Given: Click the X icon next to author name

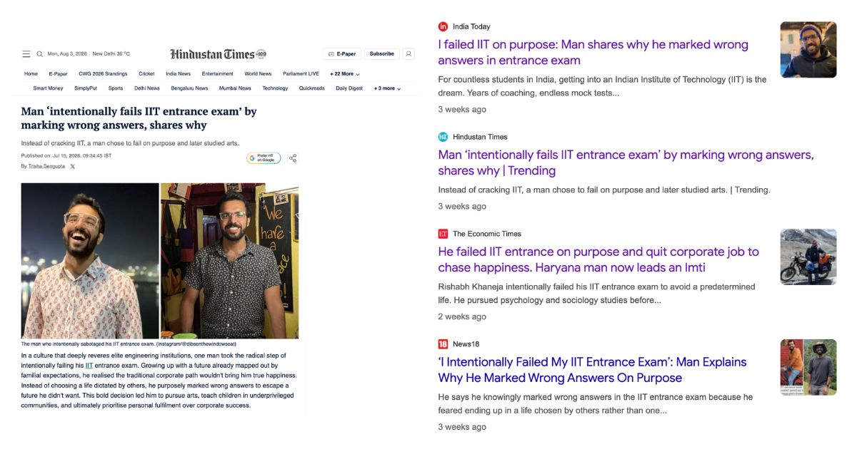Looking at the screenshot, I should click(72, 166).
